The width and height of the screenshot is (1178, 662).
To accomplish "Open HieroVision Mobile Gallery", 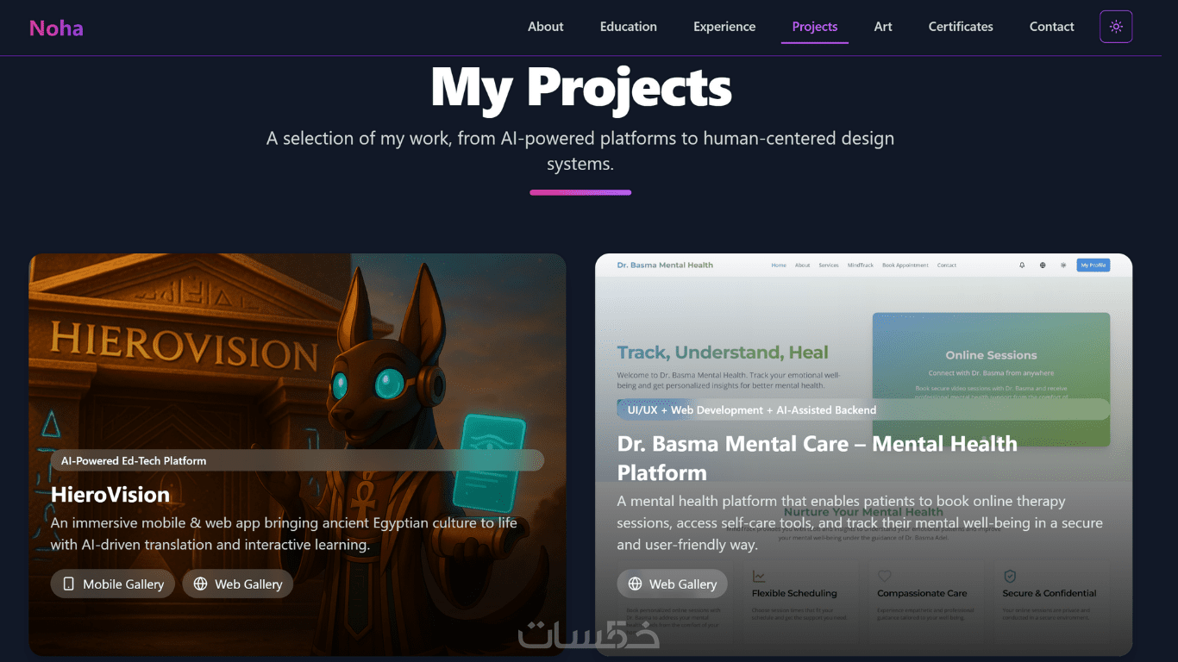I will (113, 584).
